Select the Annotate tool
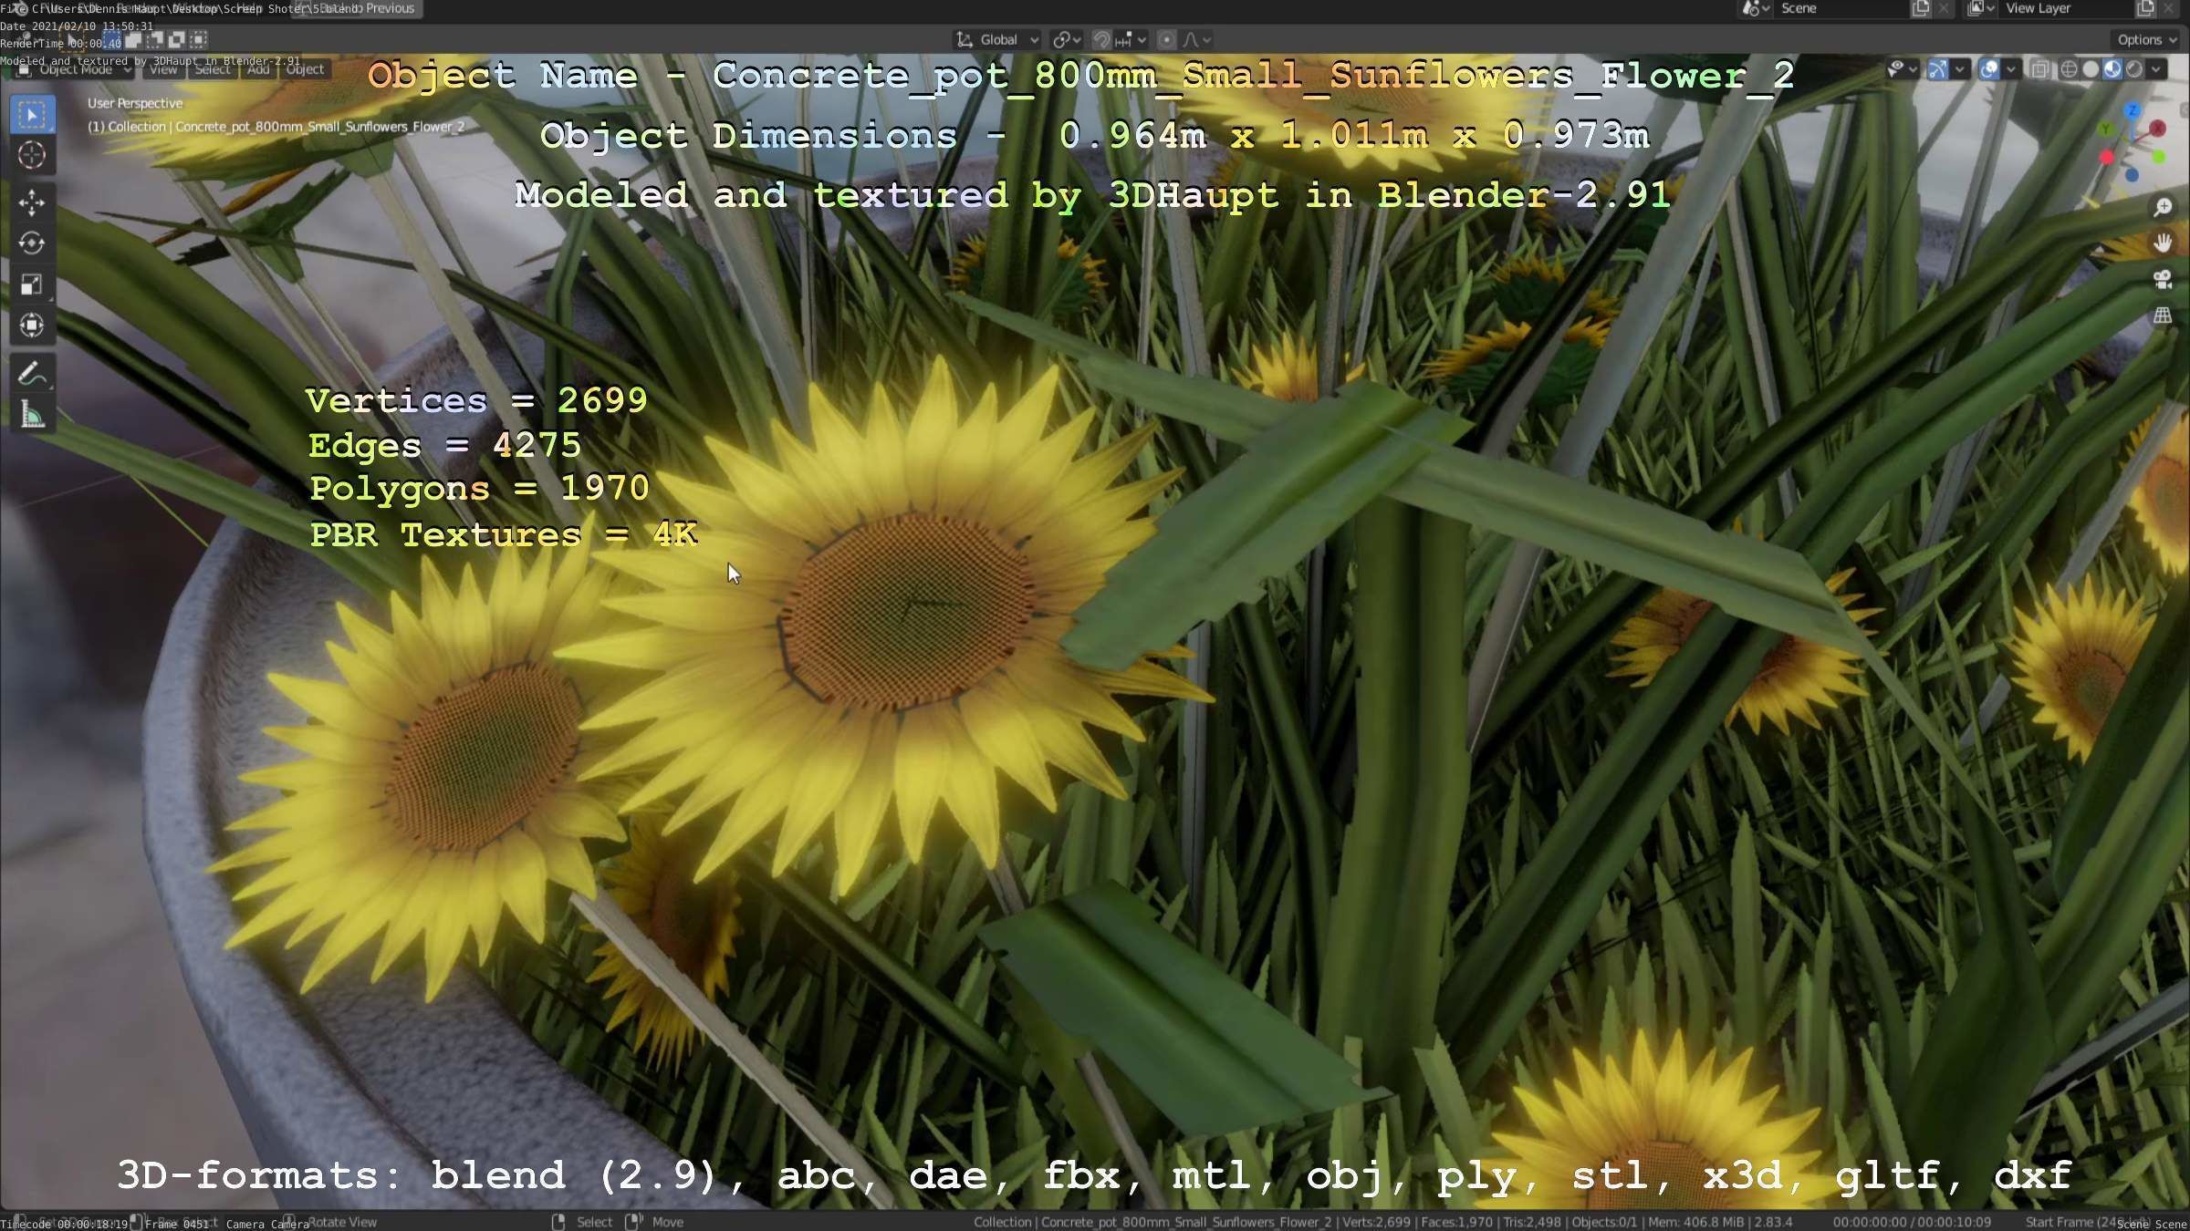This screenshot has height=1231, width=2190. [x=32, y=374]
